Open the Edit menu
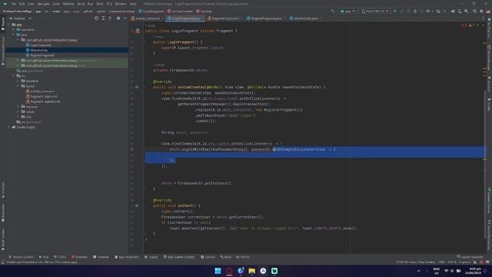Screen dimensions: 492x277 click(22, 4)
